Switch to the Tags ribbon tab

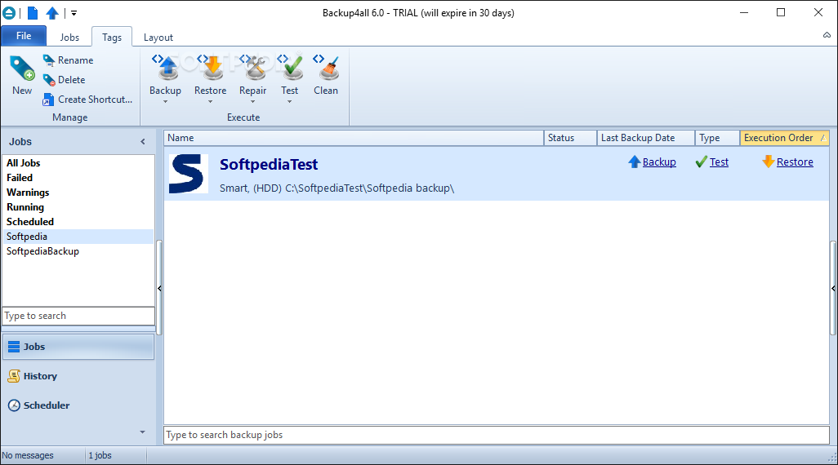click(112, 37)
